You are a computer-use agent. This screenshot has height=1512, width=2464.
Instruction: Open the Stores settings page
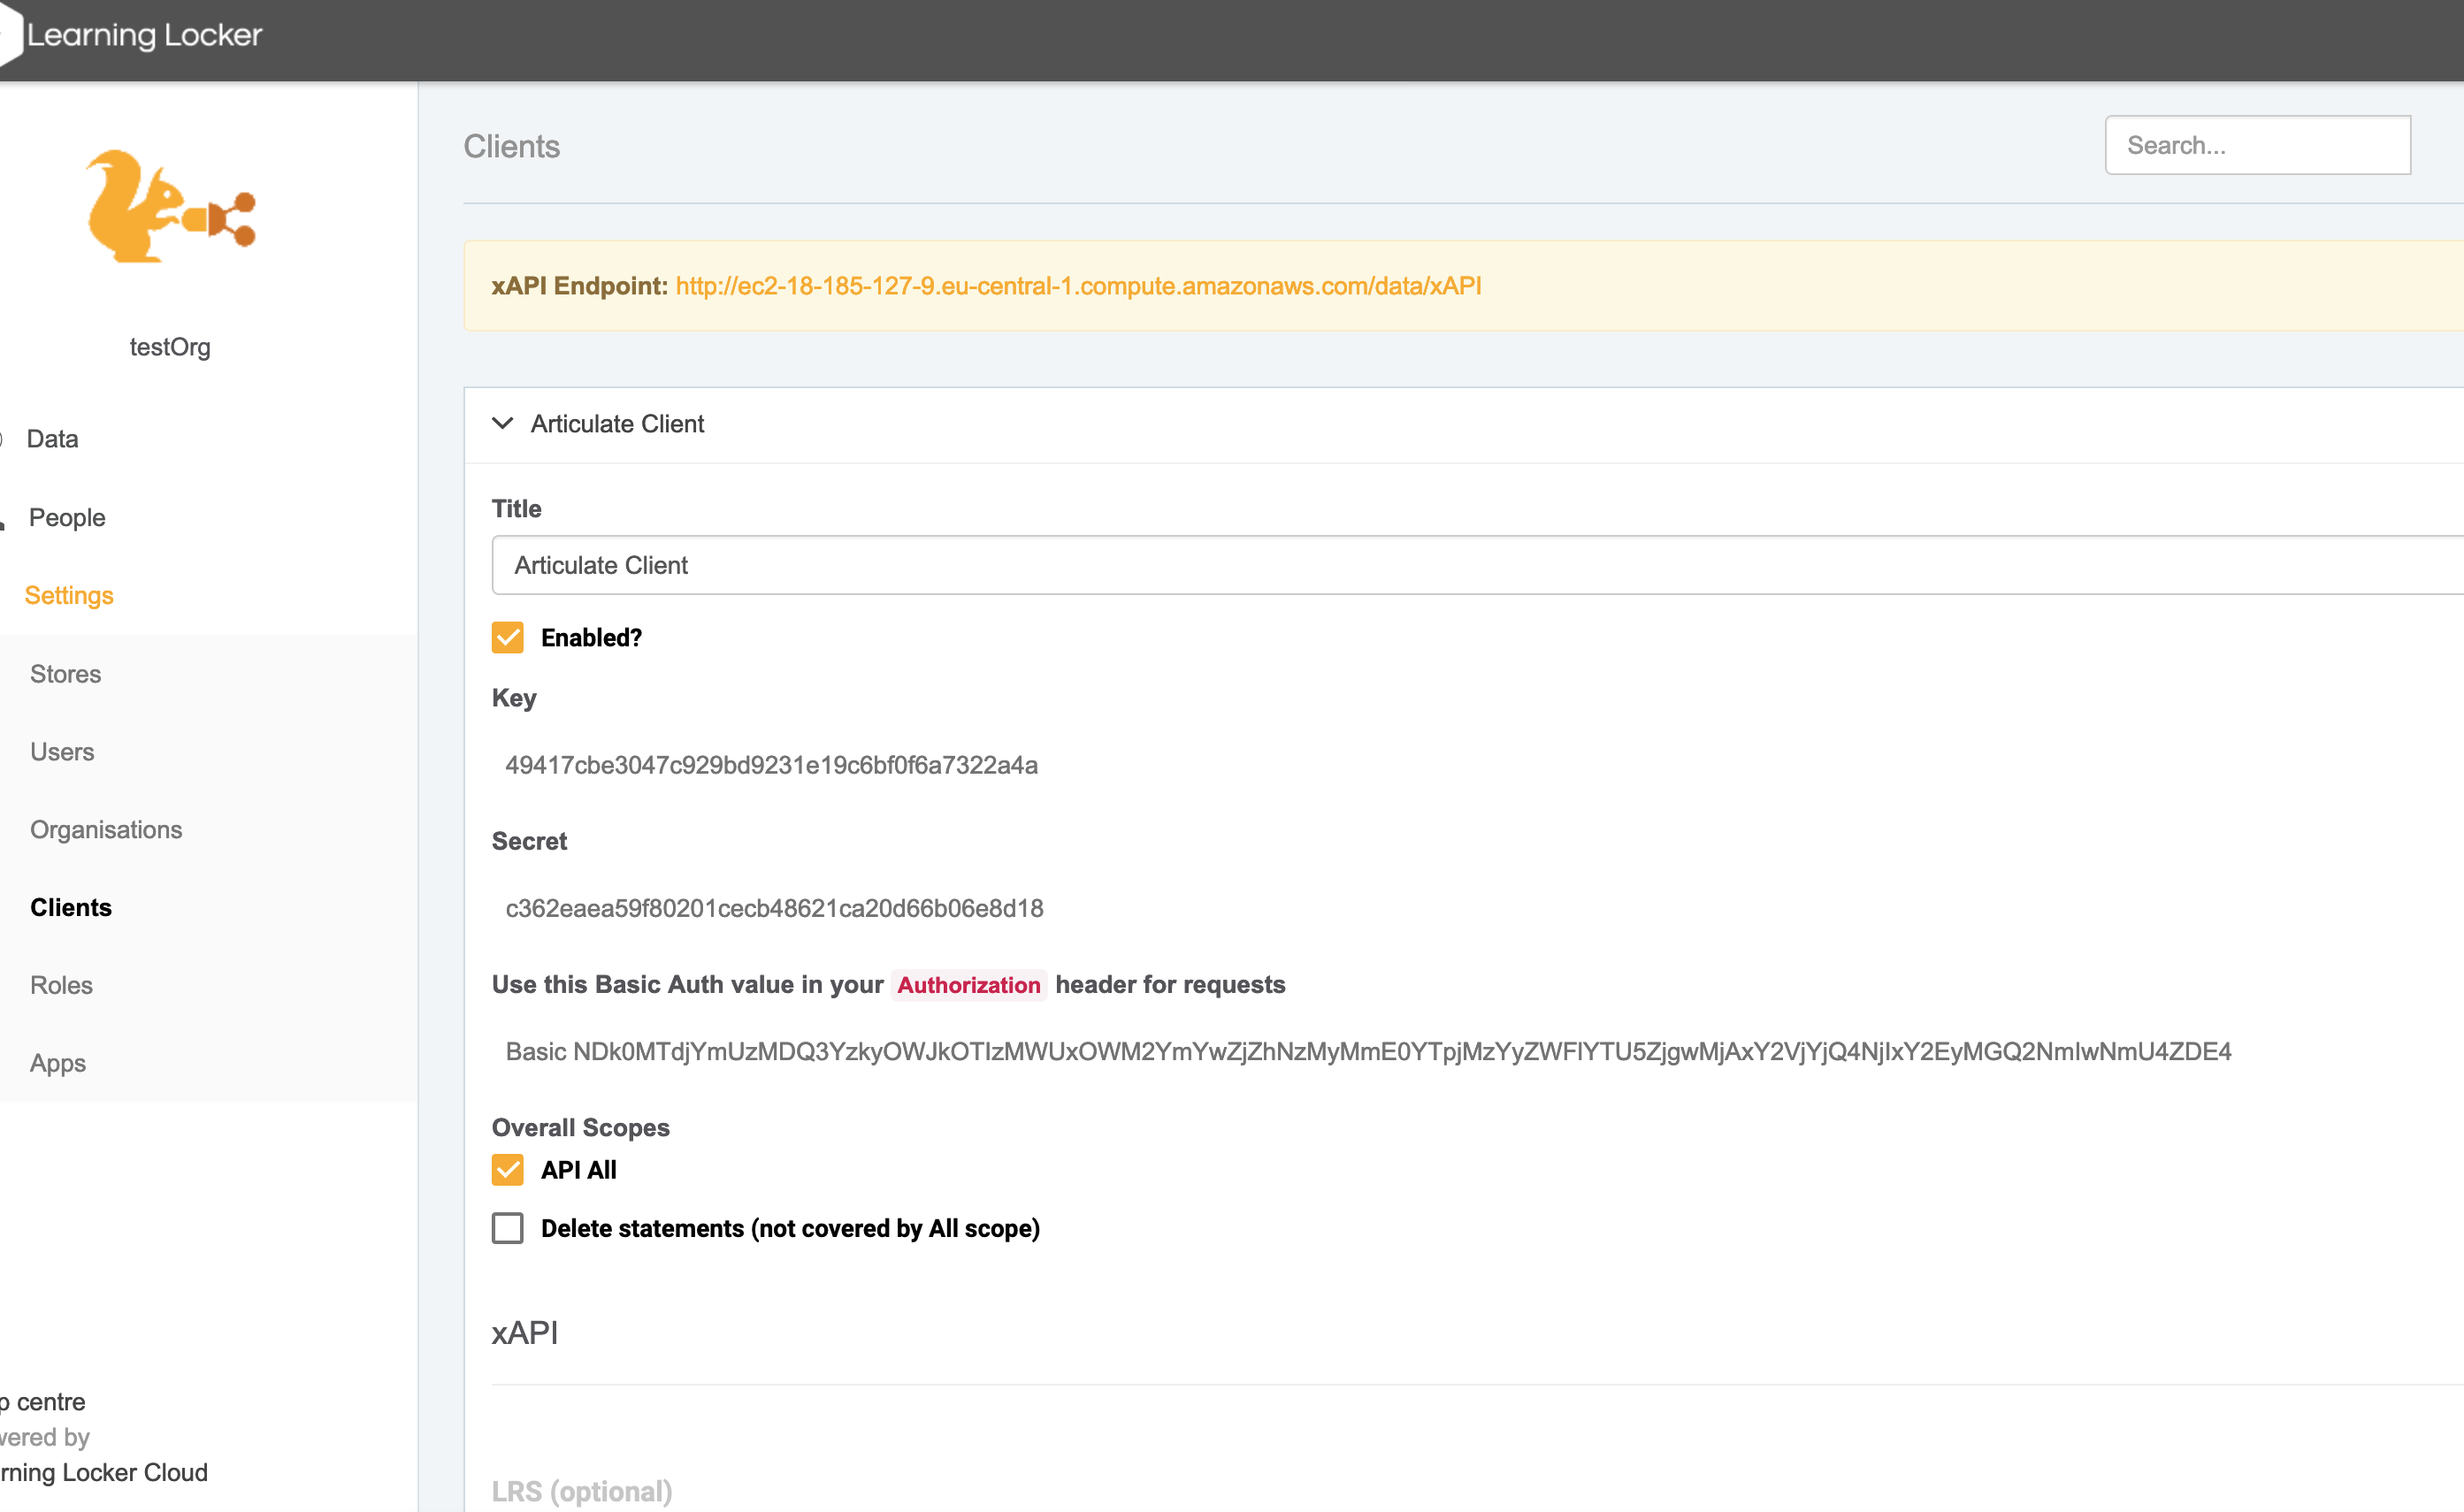pos(65,673)
